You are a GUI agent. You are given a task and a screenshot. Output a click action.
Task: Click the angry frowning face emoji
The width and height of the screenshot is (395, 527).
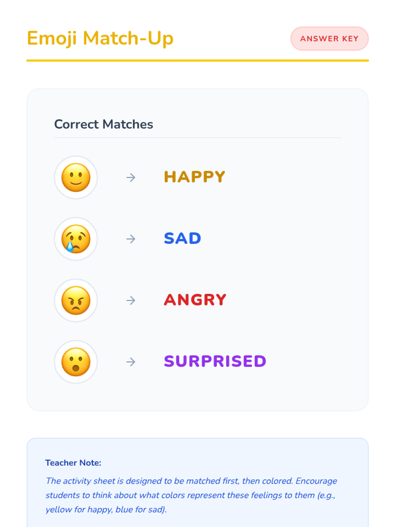(76, 300)
